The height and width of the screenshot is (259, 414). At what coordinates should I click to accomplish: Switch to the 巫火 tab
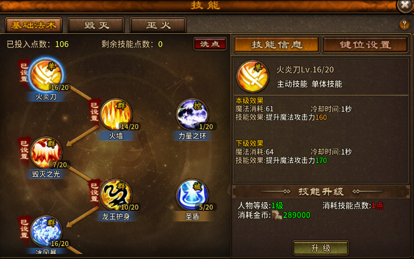[158, 25]
